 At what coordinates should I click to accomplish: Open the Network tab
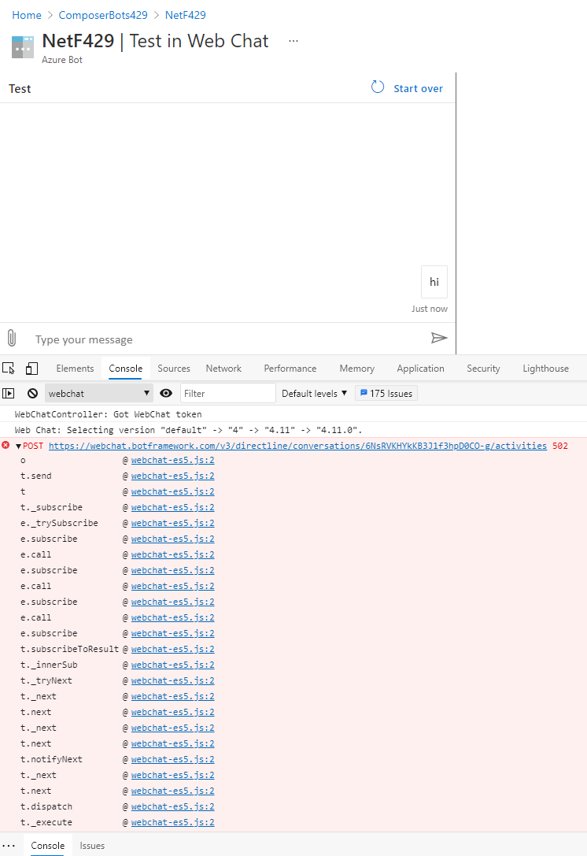[223, 369]
